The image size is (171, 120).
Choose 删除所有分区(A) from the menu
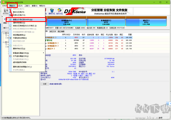click(x=19, y=49)
